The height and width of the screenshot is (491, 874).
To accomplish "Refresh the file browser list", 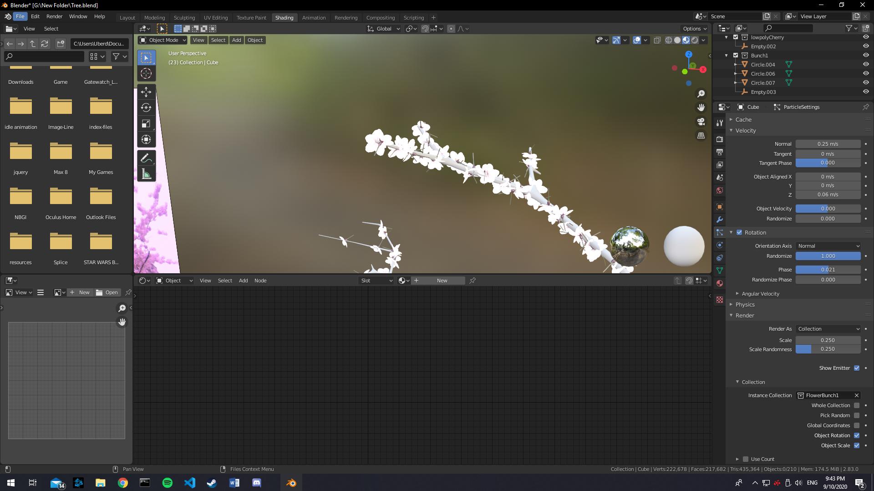I will click(x=45, y=44).
